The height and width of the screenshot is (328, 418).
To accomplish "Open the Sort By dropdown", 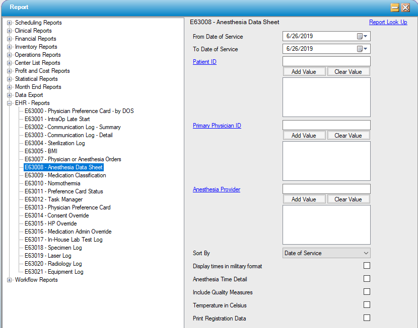I will (326, 253).
